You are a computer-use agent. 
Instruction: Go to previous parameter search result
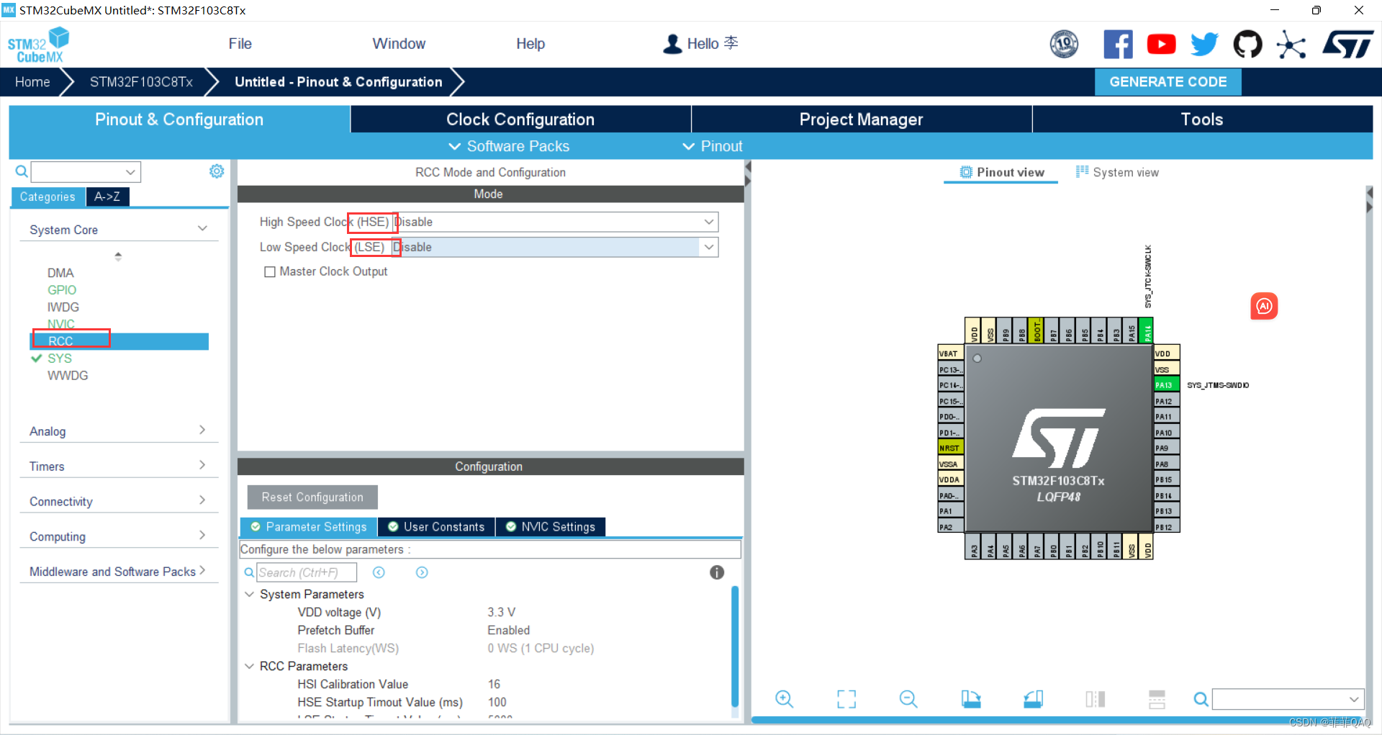click(379, 572)
